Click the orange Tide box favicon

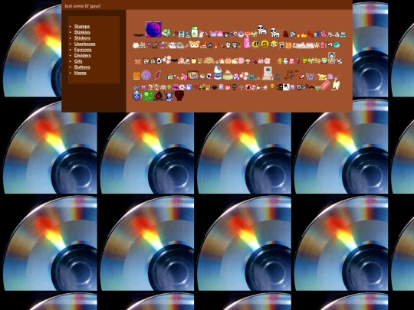[x=192, y=75]
